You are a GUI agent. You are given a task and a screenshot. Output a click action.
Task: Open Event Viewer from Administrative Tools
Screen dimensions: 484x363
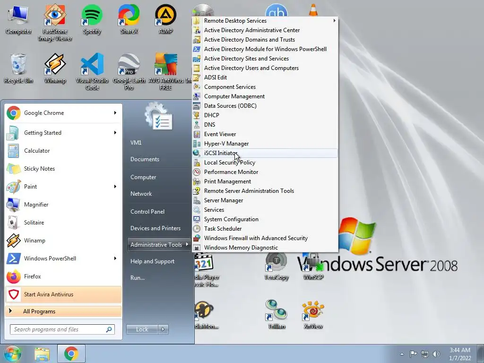(265, 134)
